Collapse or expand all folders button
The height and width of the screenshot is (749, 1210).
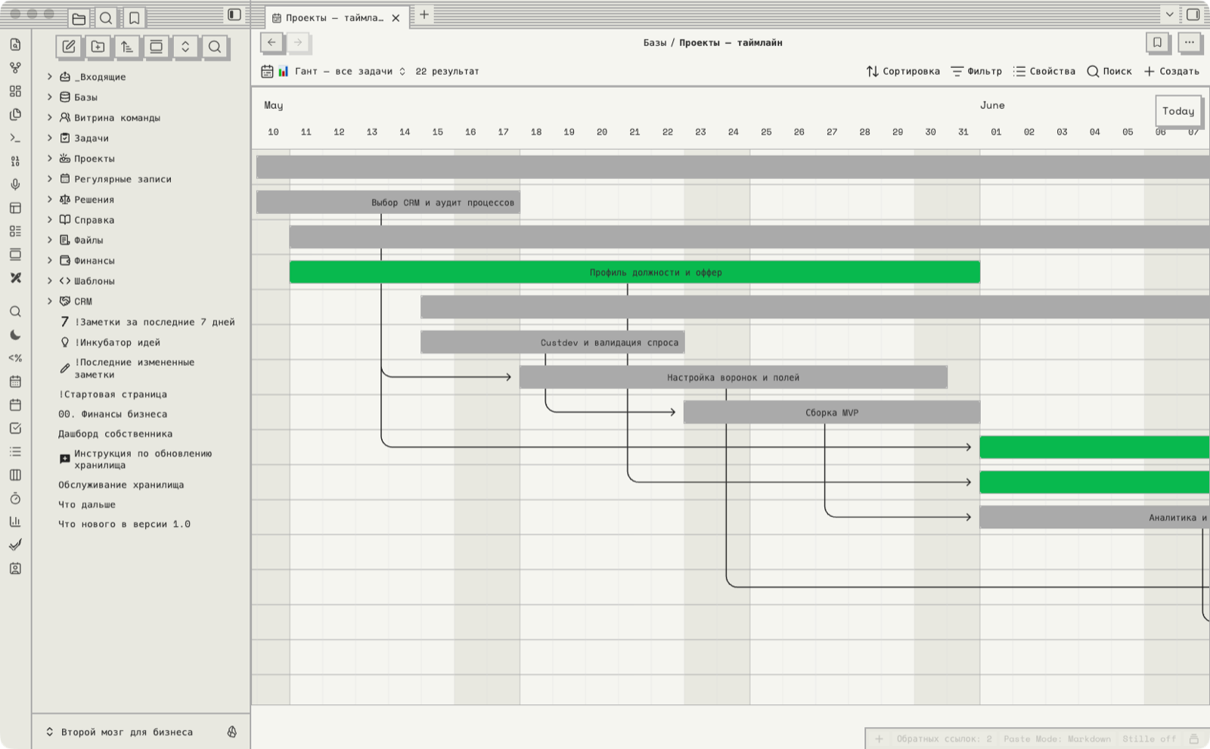(185, 47)
